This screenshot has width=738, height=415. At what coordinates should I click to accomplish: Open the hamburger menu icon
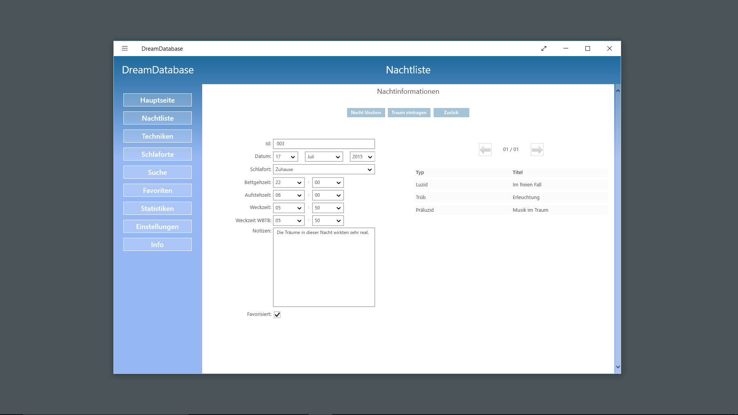[125, 48]
